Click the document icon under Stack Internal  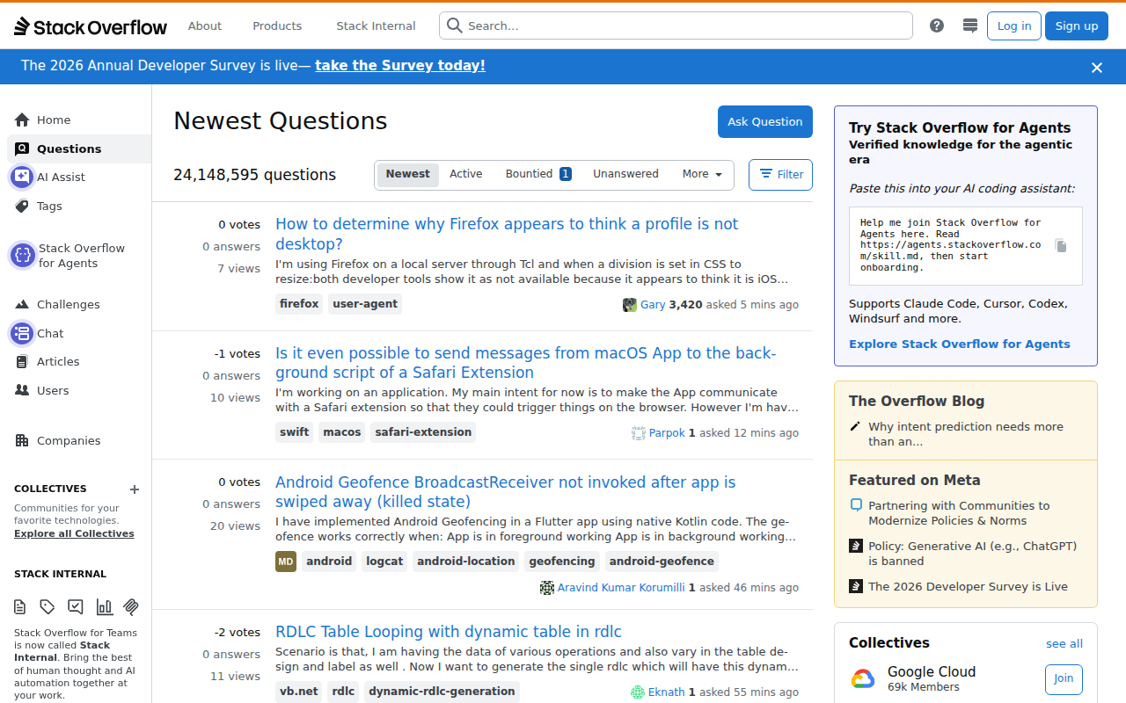click(20, 606)
